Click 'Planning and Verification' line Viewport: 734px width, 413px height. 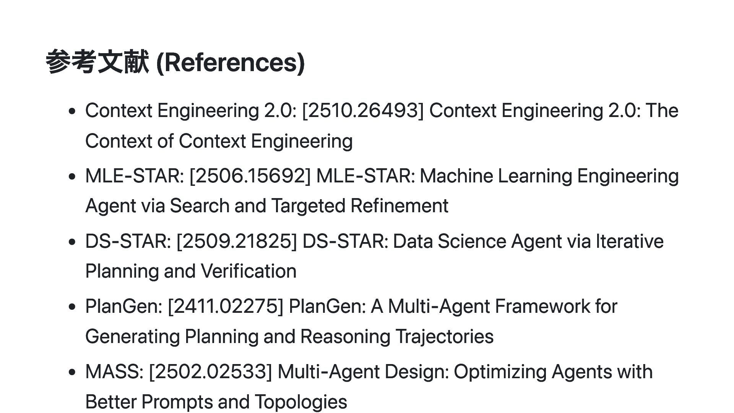(x=191, y=271)
